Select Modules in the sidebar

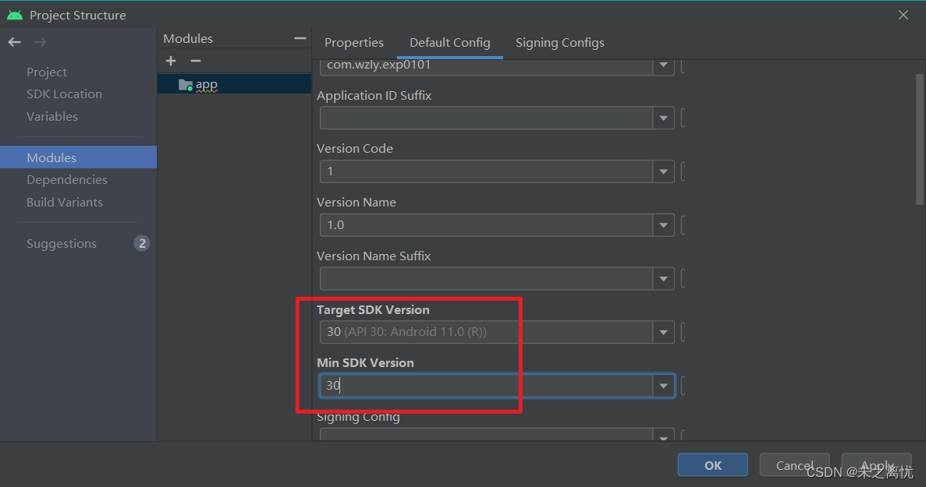(78, 157)
